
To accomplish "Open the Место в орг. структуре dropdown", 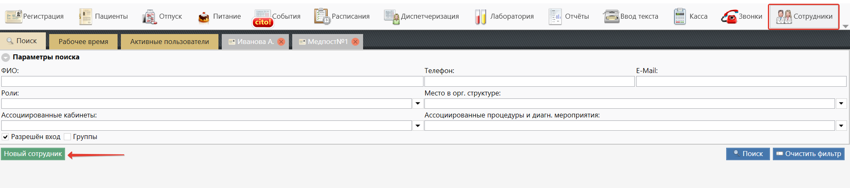I will [841, 103].
